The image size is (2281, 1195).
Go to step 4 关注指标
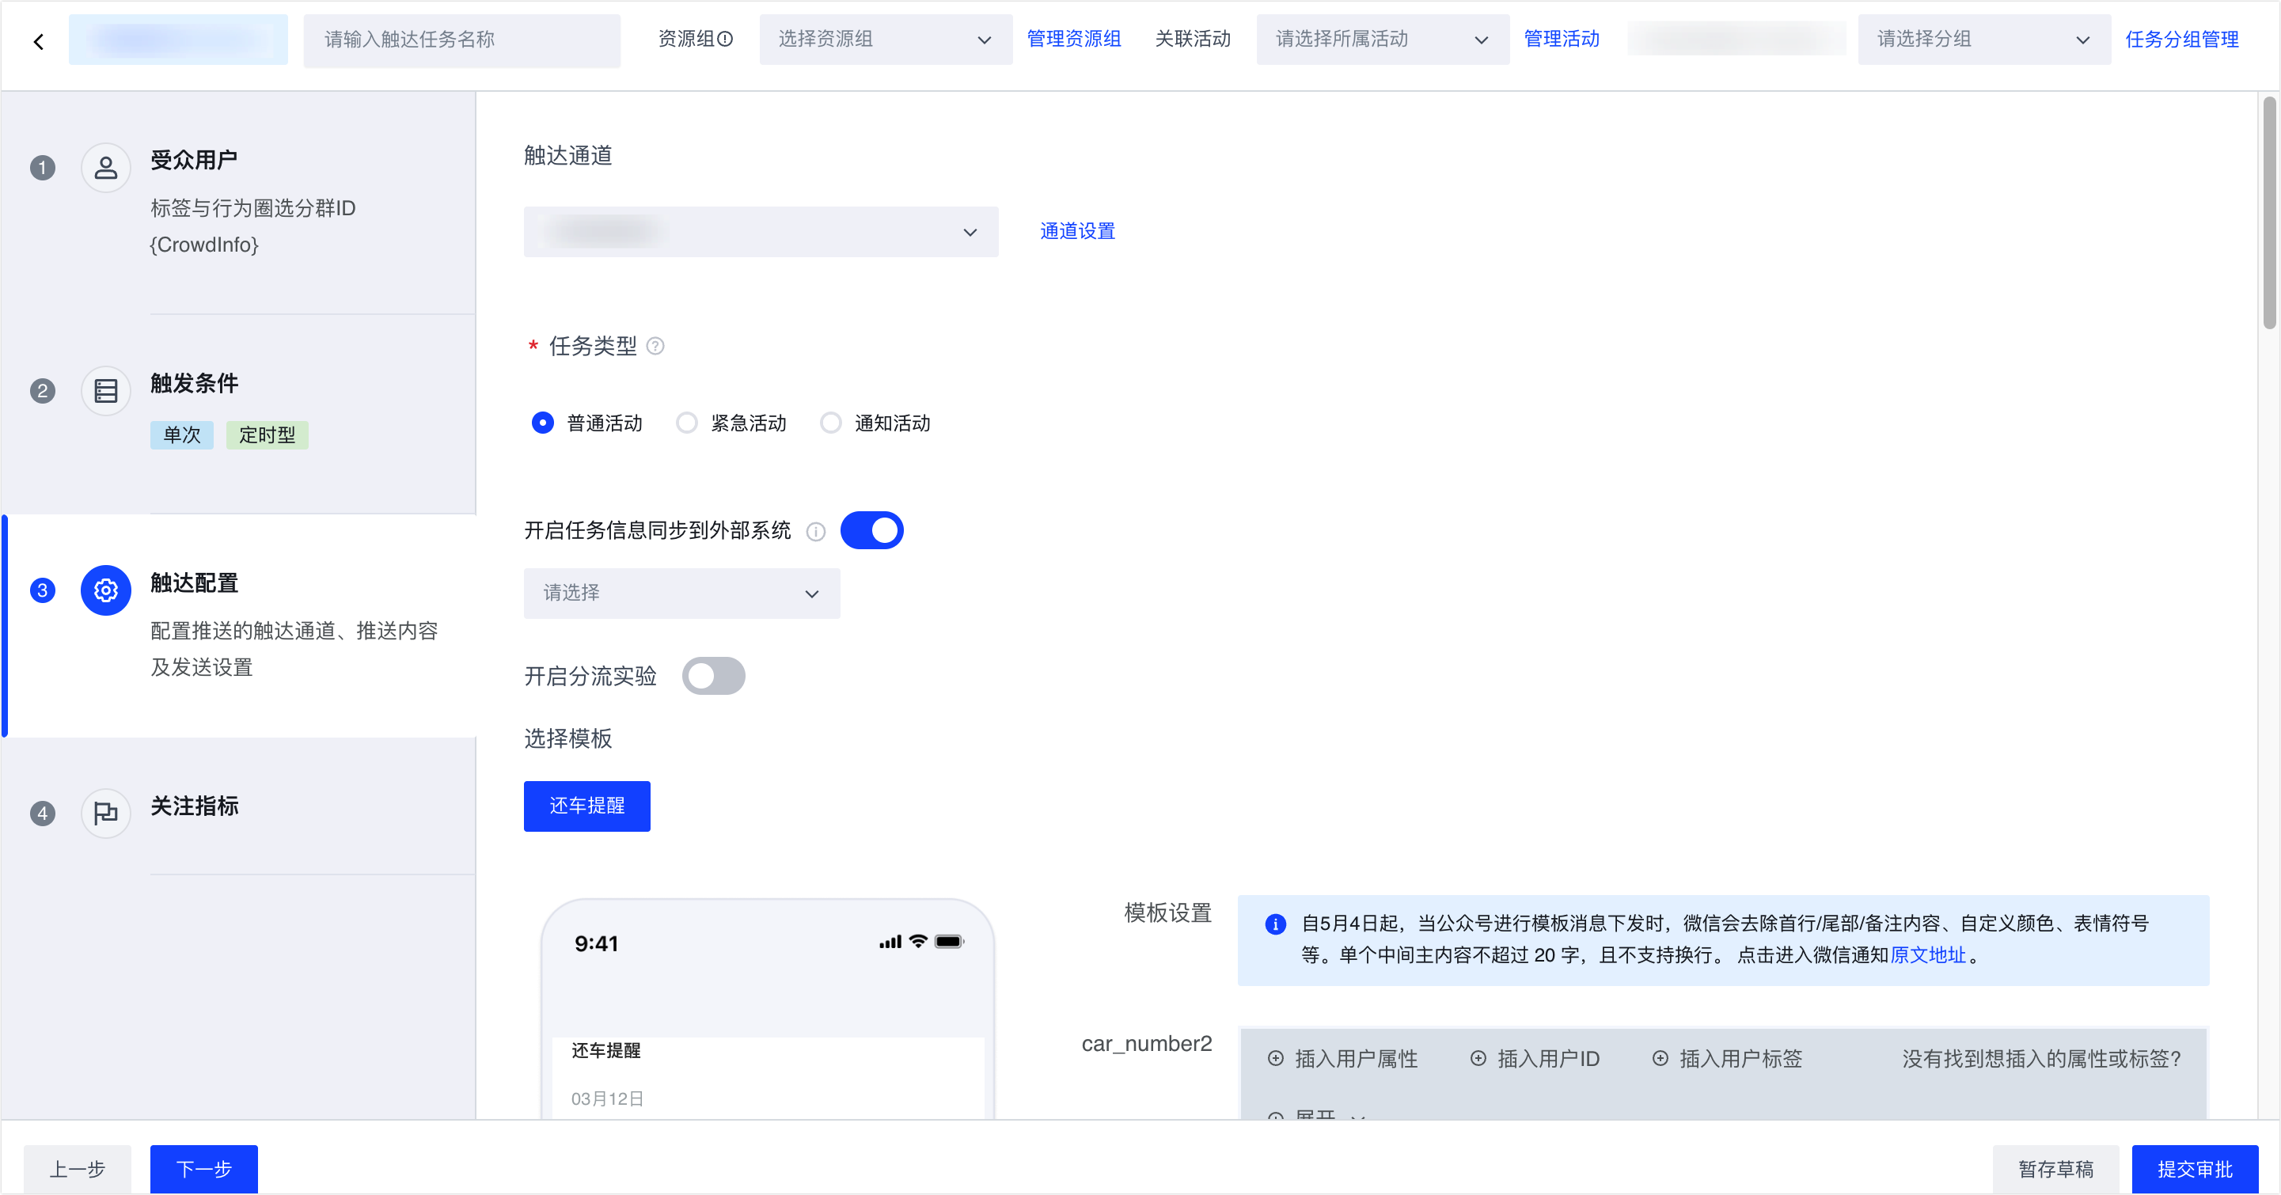195,806
